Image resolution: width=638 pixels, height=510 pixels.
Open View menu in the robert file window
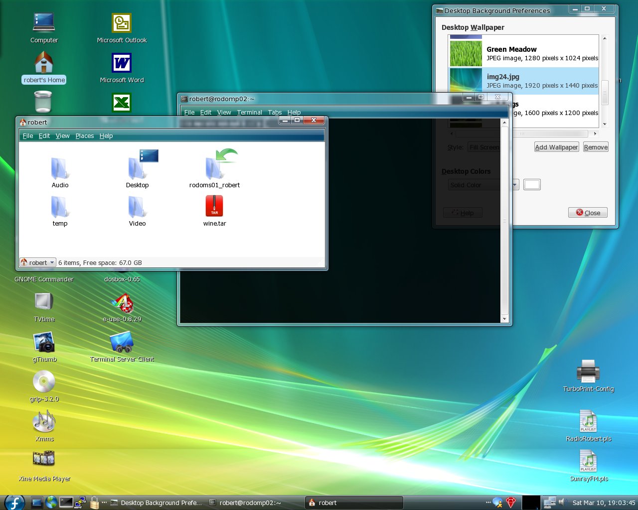[63, 136]
